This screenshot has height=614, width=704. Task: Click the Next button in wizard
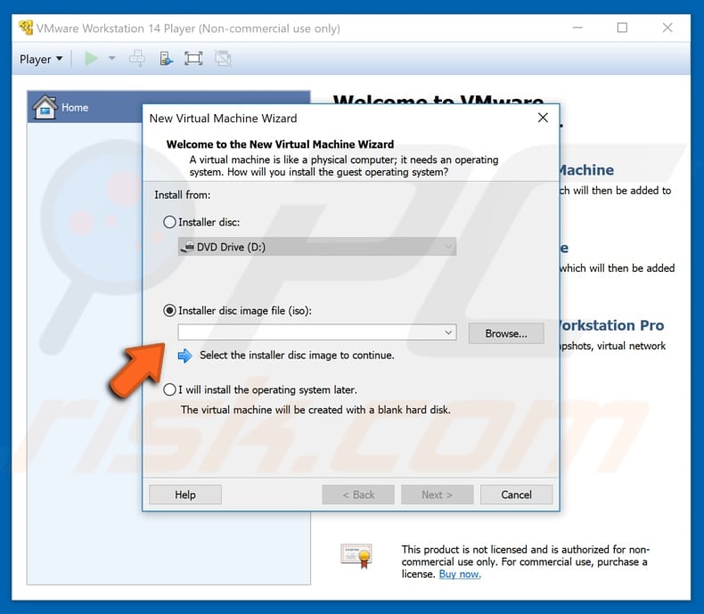pos(437,495)
